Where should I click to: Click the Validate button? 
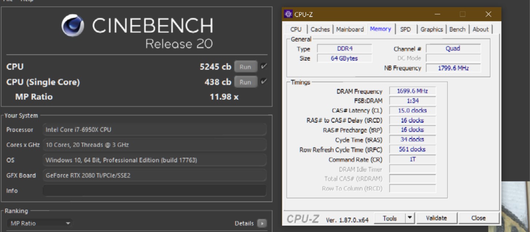[x=436, y=218]
